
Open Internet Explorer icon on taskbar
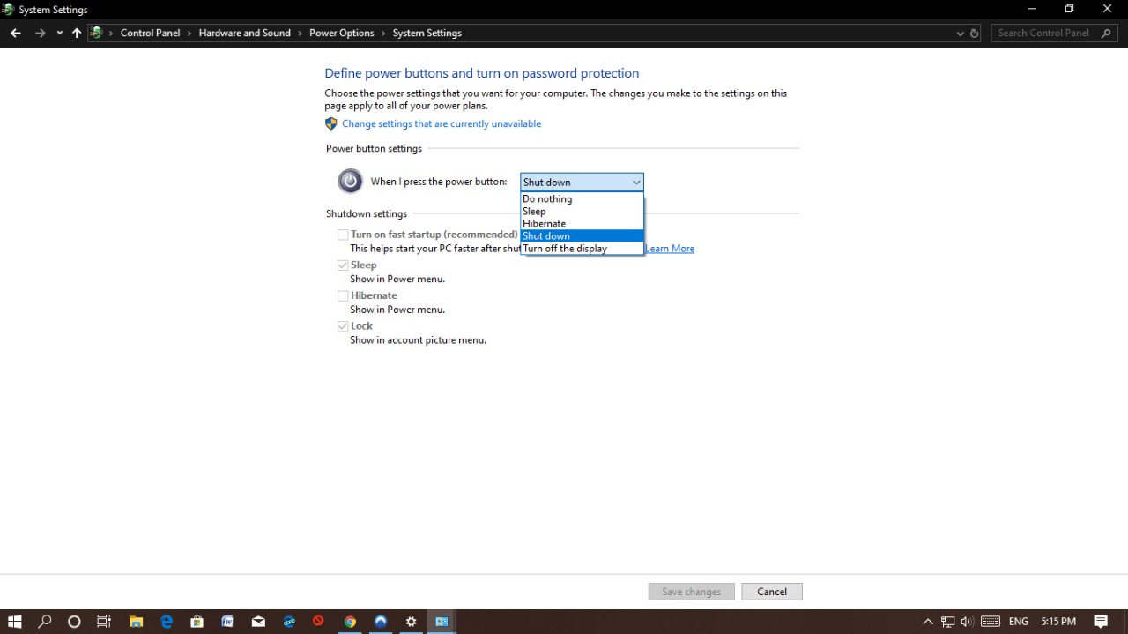(289, 622)
